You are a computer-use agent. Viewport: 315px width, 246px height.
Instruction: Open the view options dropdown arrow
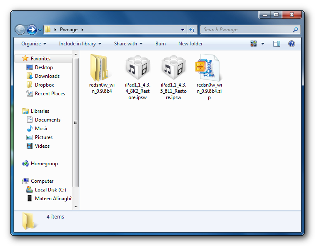tap(262, 44)
